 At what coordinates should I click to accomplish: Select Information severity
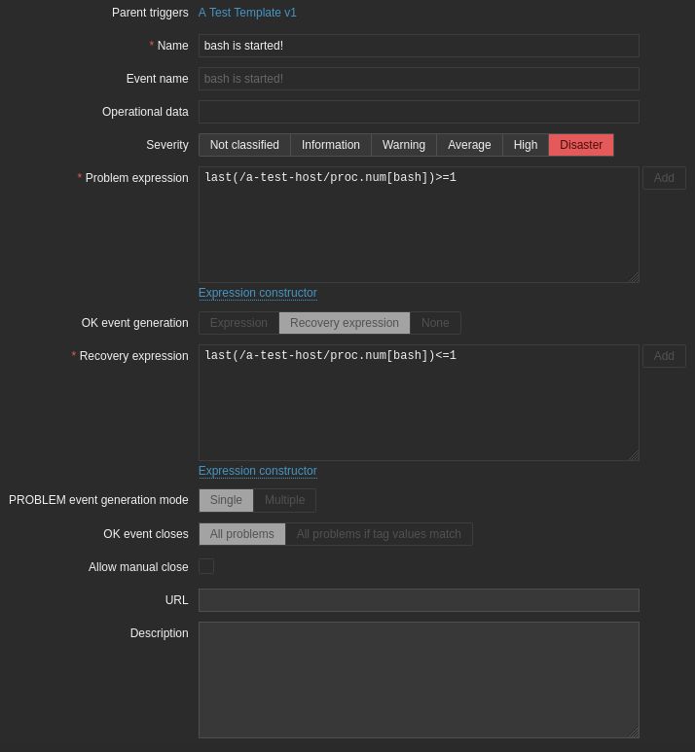(331, 145)
